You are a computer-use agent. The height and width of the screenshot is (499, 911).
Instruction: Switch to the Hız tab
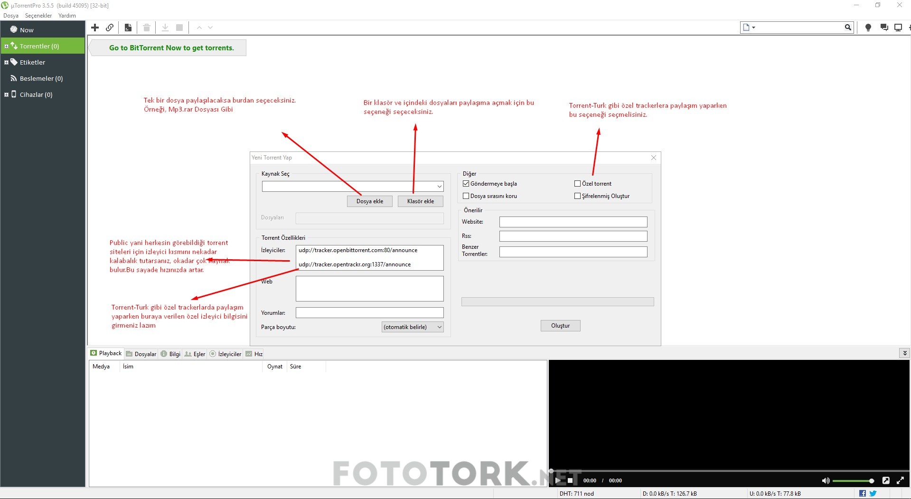tap(254, 354)
